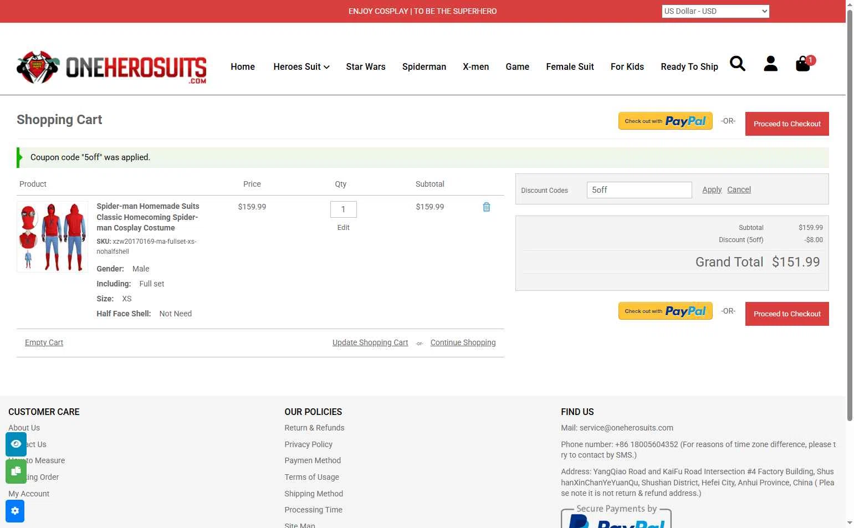Open Ready To Ship category
This screenshot has width=854, height=528.
pos(689,66)
